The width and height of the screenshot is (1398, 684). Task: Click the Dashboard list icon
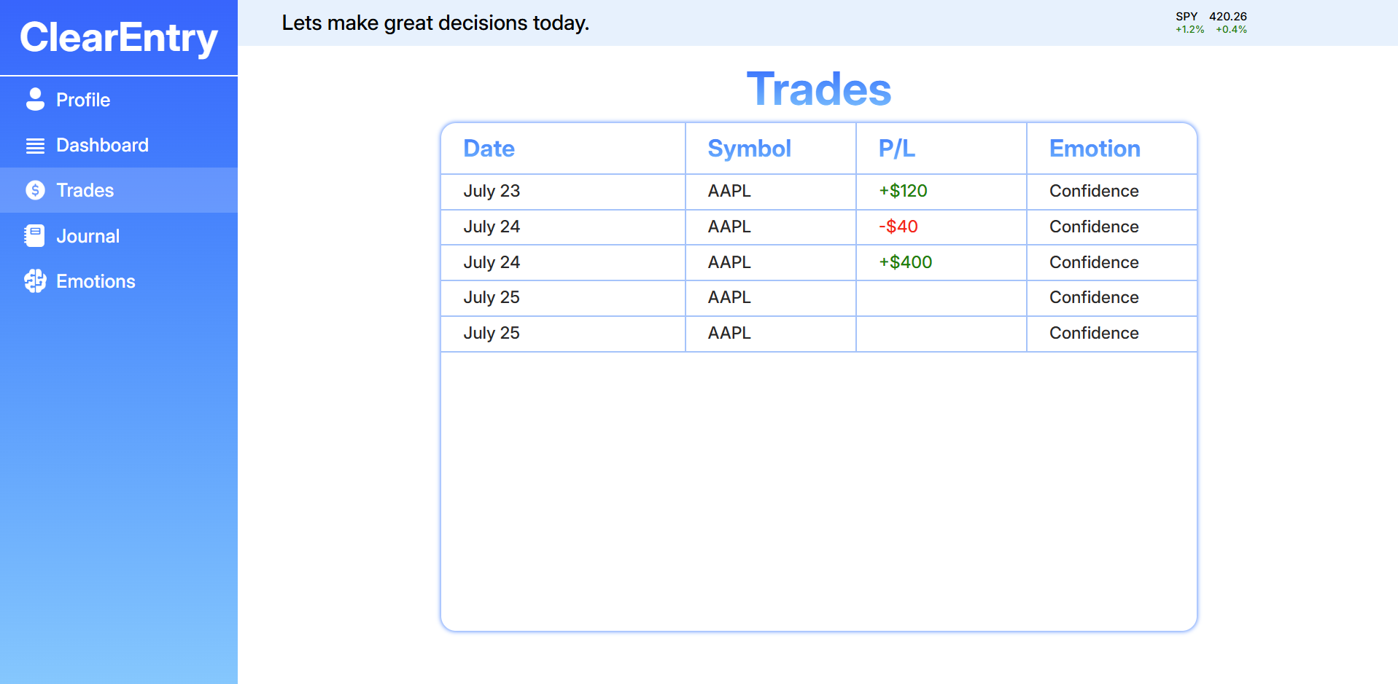pos(35,146)
